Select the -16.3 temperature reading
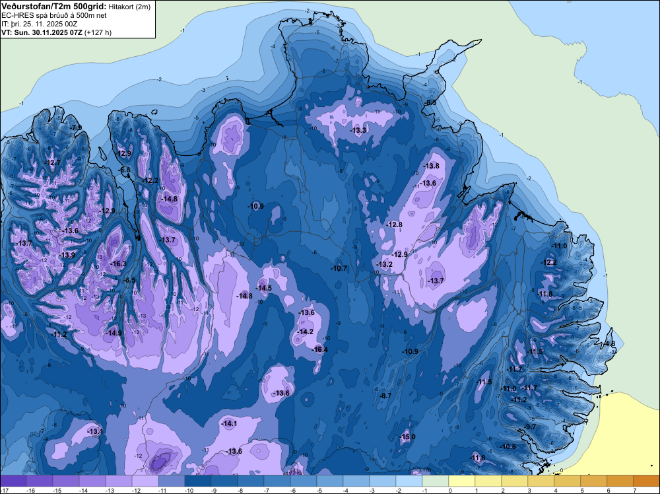 pyautogui.click(x=118, y=264)
